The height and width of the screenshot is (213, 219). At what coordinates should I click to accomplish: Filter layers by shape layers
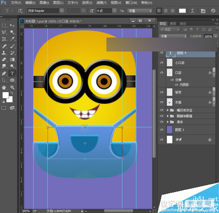[x=204, y=29]
